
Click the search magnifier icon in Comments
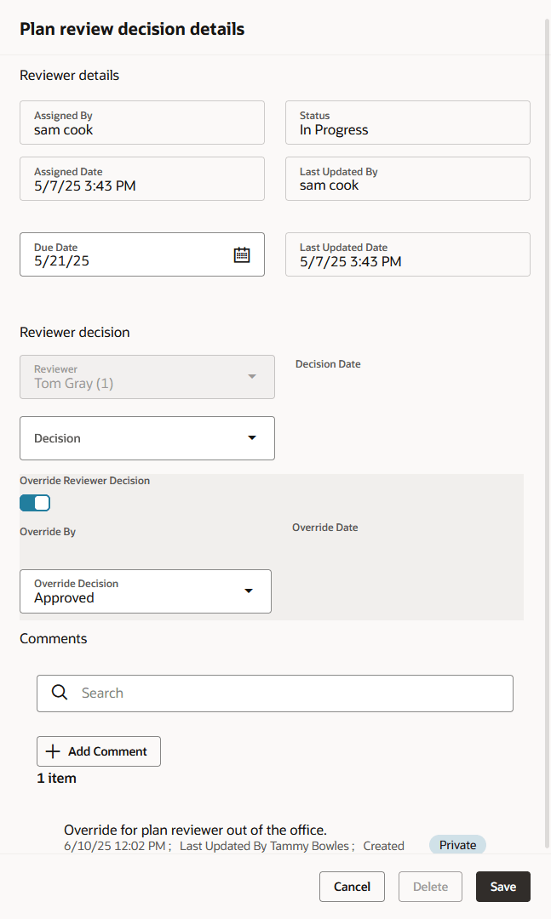[x=59, y=693]
